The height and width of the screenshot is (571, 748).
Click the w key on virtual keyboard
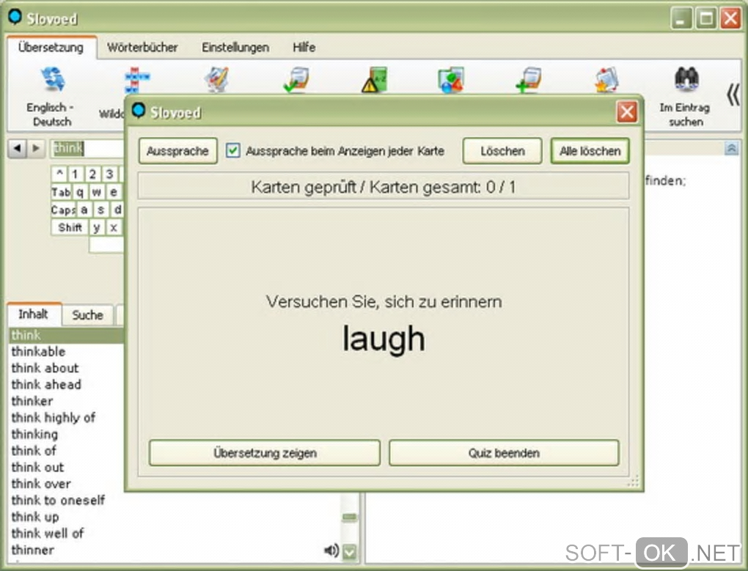[x=97, y=192]
